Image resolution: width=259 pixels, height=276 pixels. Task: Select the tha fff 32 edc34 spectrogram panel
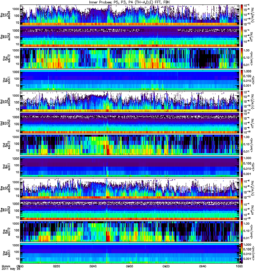coord(130,15)
